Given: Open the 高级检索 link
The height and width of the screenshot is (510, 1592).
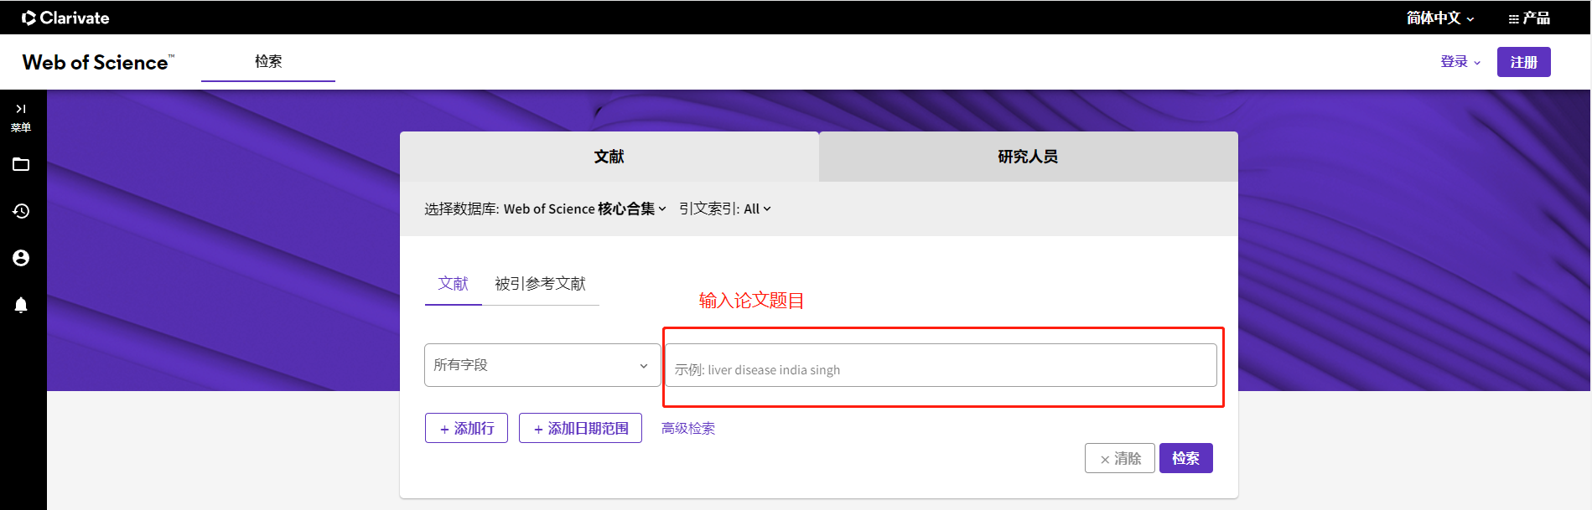Looking at the screenshot, I should (x=688, y=428).
